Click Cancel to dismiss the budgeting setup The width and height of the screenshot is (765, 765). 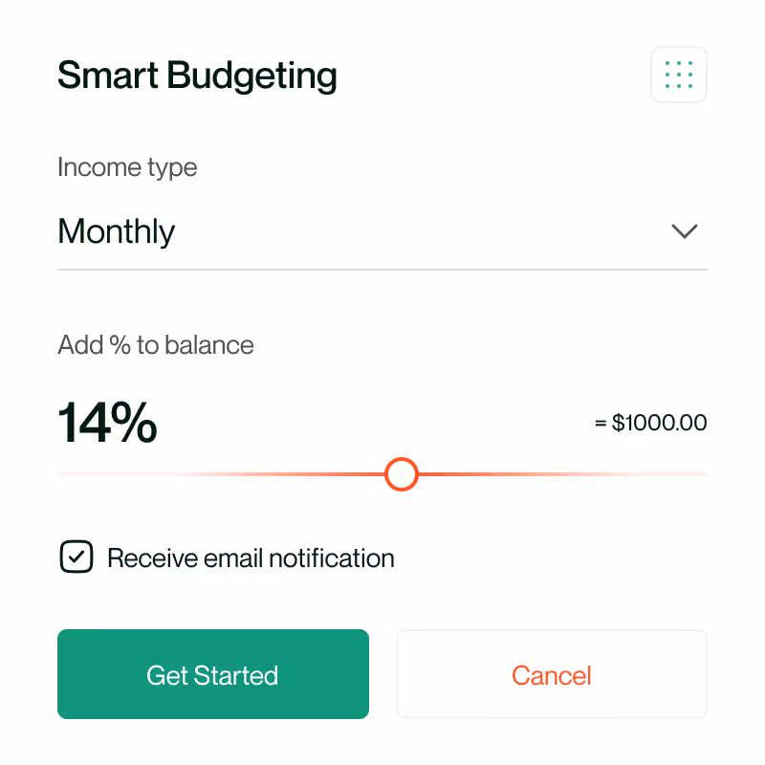click(551, 674)
